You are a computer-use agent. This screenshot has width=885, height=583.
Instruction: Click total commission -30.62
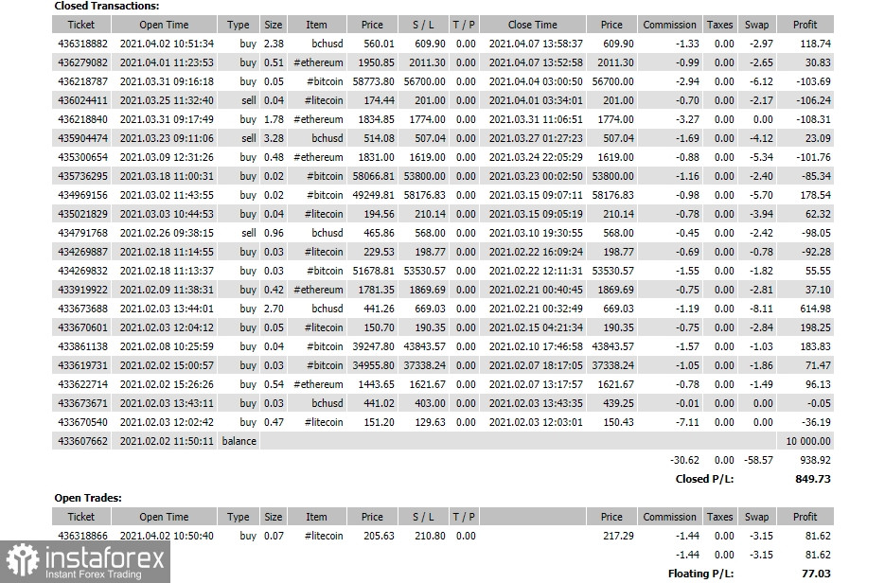[x=684, y=460]
